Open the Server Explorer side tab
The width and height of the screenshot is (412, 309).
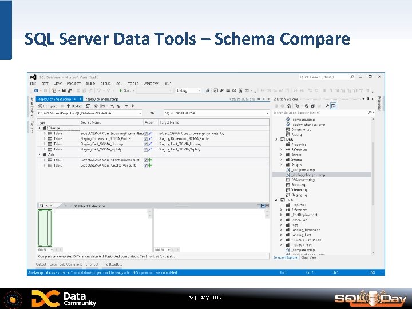pos(32,107)
